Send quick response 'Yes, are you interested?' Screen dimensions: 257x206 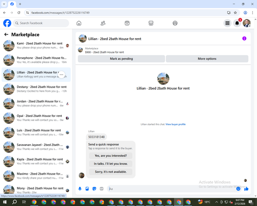coord(111,156)
